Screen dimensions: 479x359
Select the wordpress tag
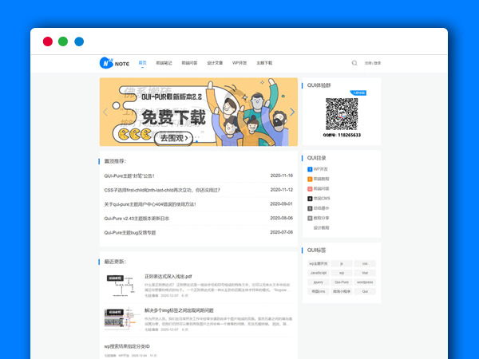click(x=365, y=282)
